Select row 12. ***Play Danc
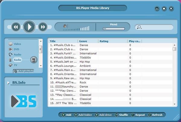 [110, 91]
